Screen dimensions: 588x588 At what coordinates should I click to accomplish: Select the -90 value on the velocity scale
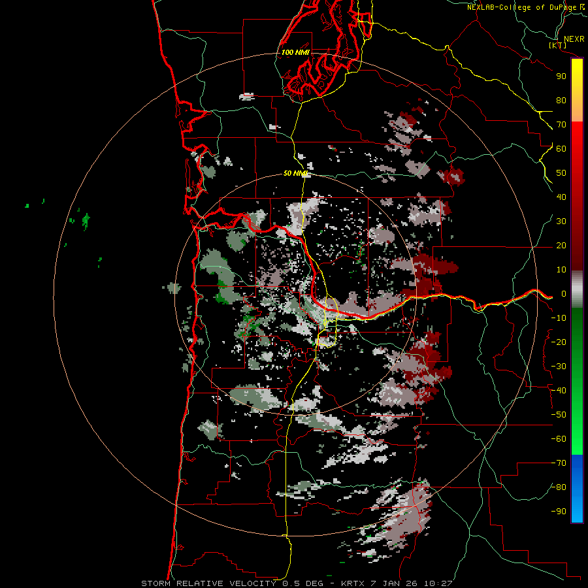tap(559, 512)
